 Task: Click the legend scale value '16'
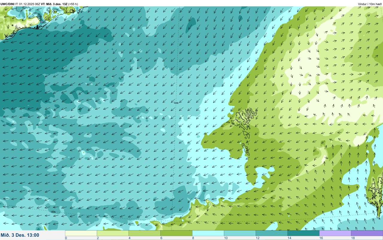tap(321, 238)
